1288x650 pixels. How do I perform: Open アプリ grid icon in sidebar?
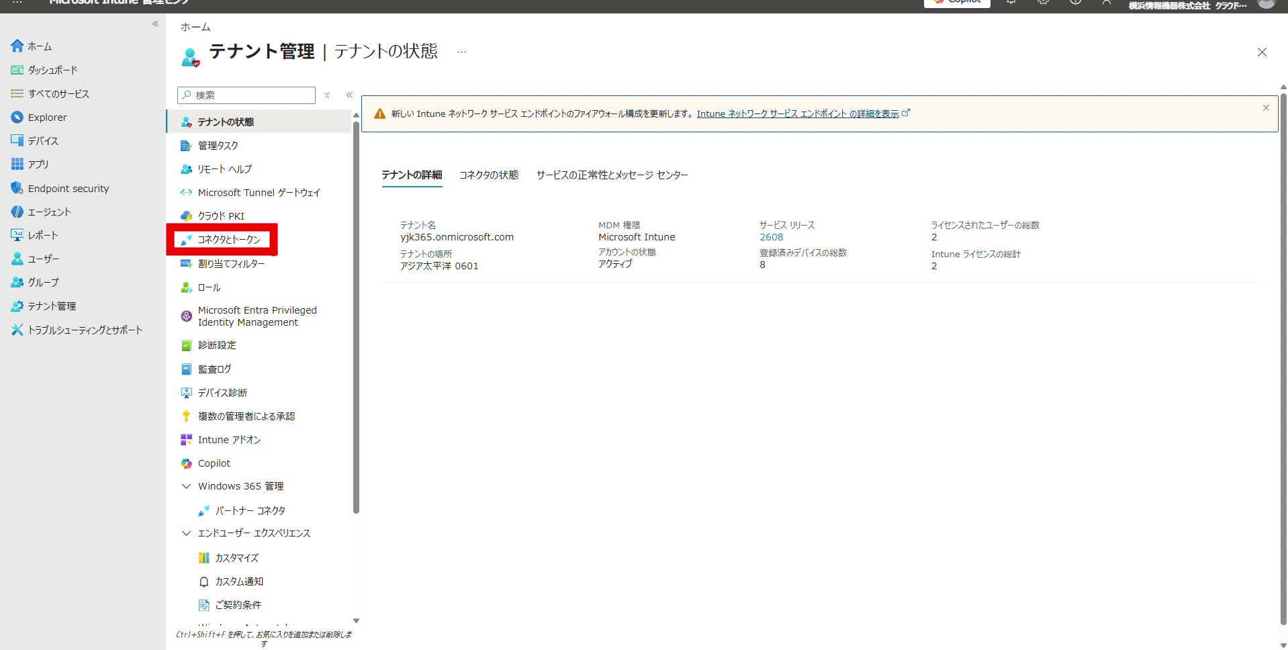[17, 164]
